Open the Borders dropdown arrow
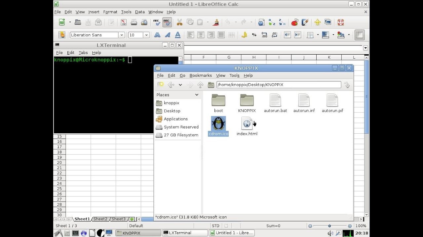 click(318, 35)
